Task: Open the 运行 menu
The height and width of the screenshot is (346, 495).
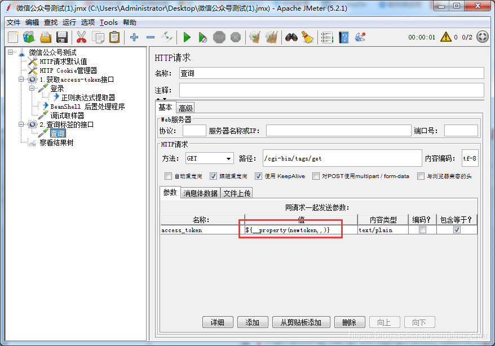Action: click(69, 23)
